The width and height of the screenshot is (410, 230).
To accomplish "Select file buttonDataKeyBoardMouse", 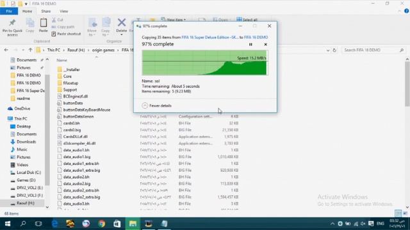I will point(84,110).
